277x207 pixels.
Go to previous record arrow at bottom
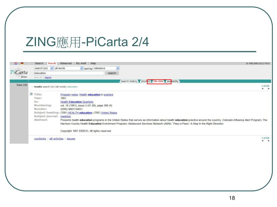click(x=262, y=141)
